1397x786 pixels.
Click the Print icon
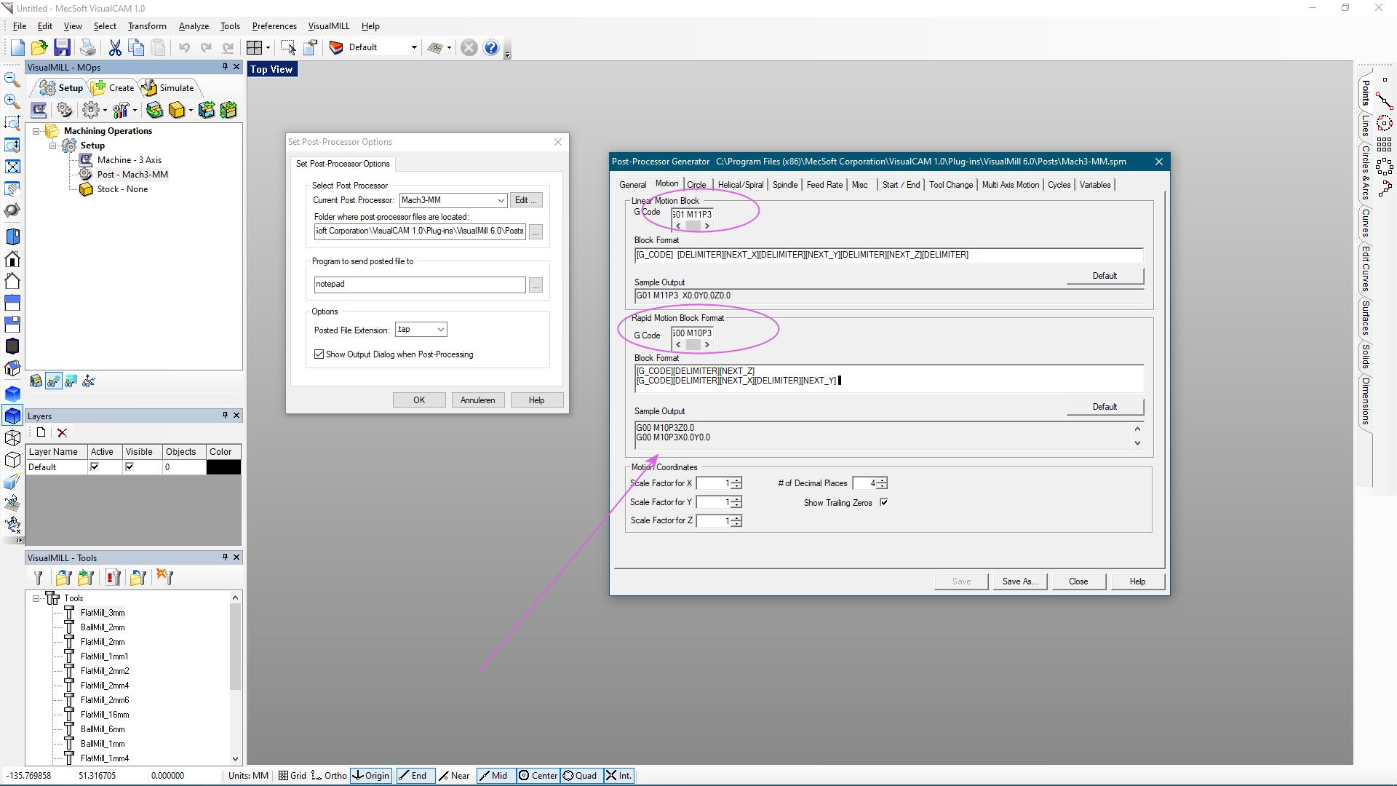tap(88, 48)
